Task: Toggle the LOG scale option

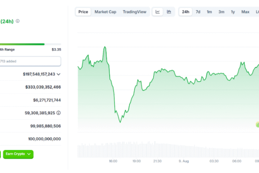Action: click(x=256, y=12)
